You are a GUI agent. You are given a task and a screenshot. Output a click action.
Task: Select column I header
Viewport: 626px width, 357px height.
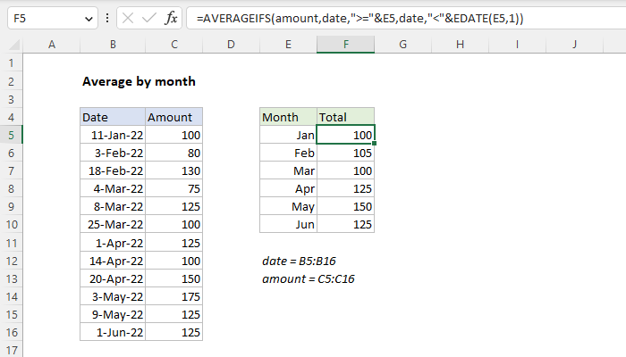[x=517, y=45]
